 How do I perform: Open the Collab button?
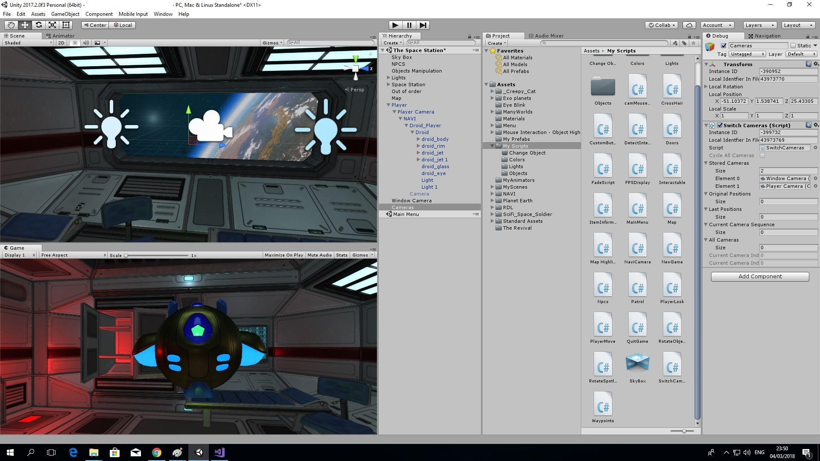[662, 25]
